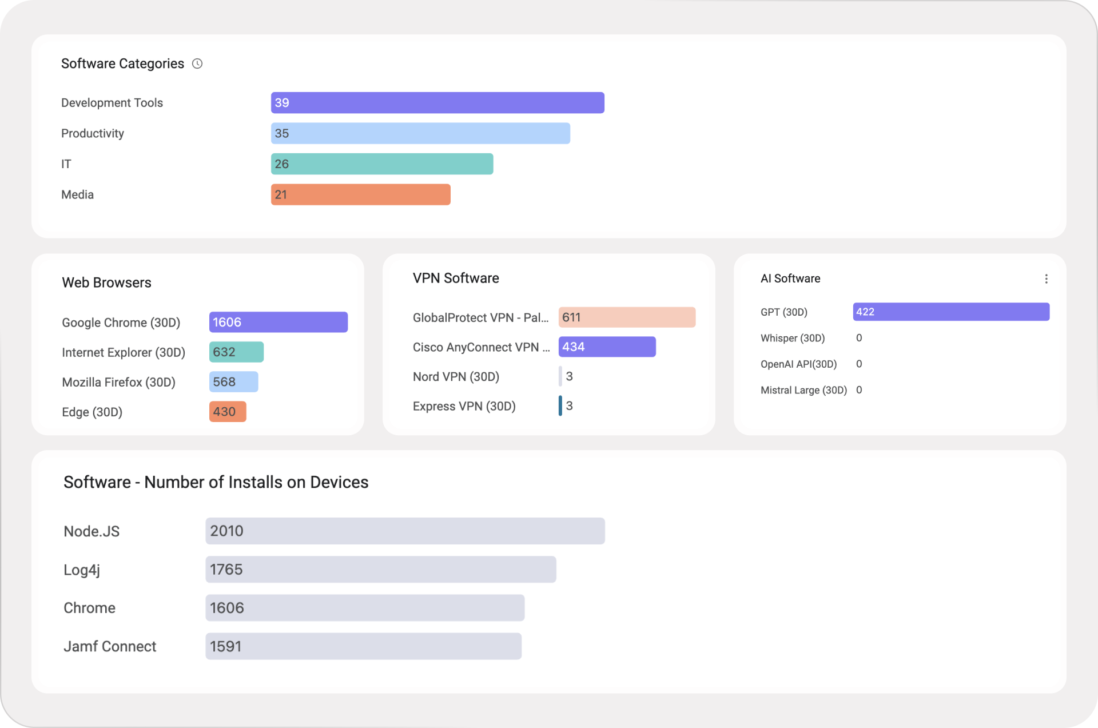Screen dimensions: 1098x728
Task: Click the Node.JS 2010 installs bar
Action: (405, 531)
